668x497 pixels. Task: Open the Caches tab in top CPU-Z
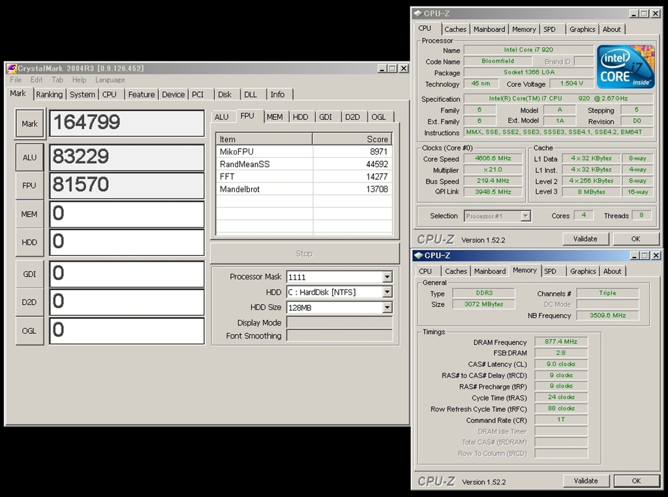(x=455, y=29)
